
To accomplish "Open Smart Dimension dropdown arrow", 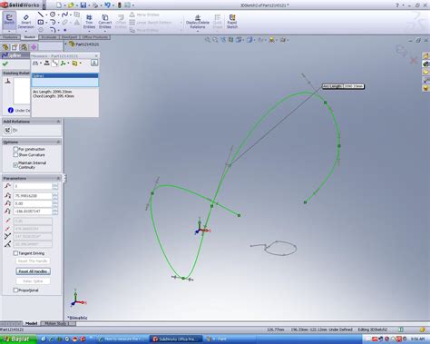I will 26,31.
